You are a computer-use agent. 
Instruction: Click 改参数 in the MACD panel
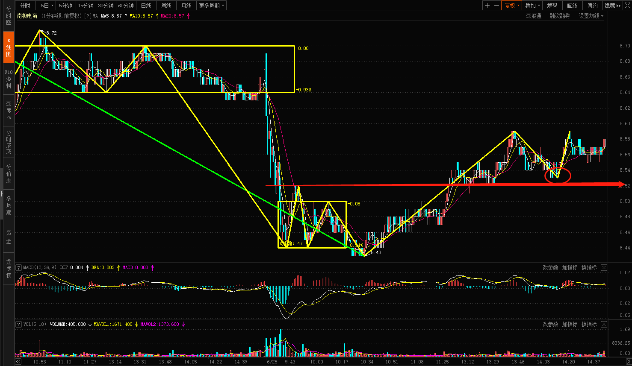(550, 267)
